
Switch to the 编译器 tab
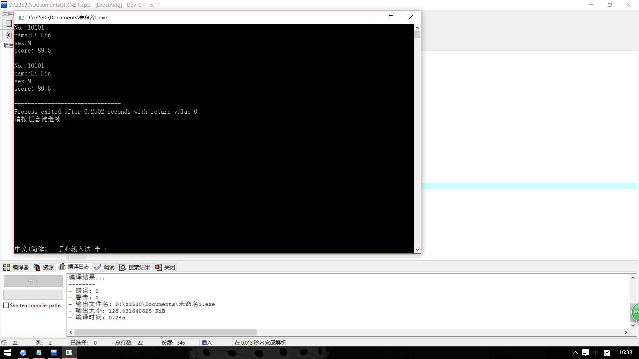tap(16, 267)
